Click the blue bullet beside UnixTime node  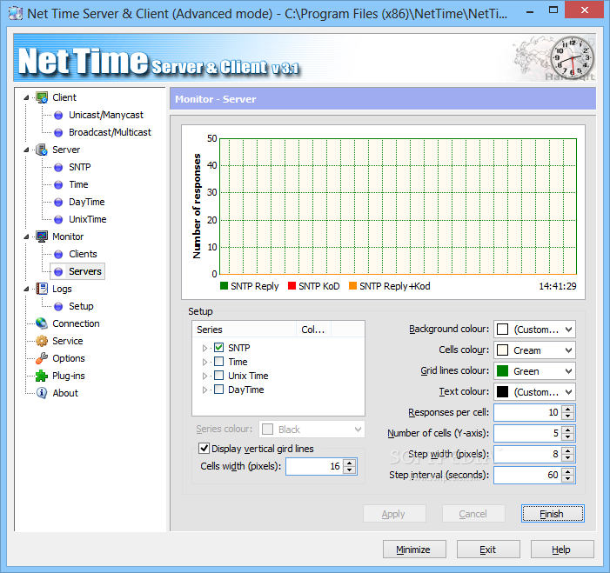(58, 219)
